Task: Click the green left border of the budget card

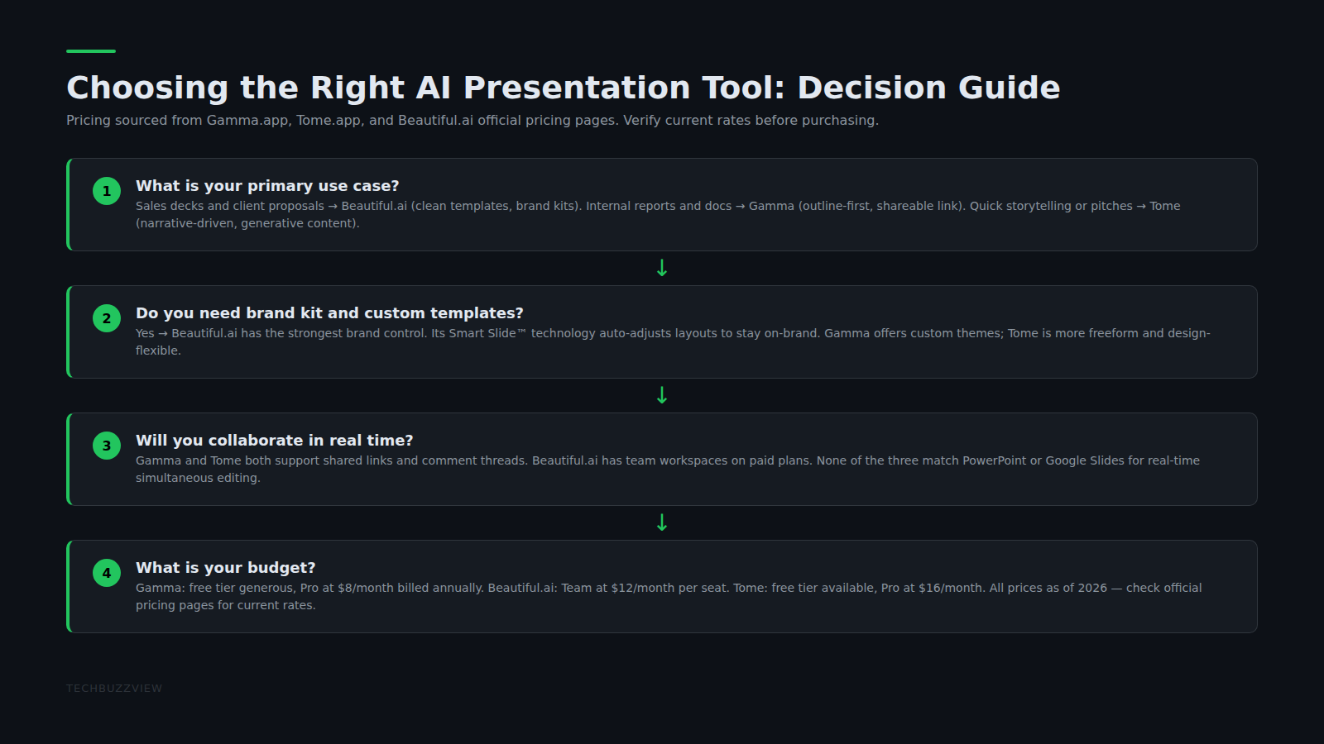Action: click(68, 587)
